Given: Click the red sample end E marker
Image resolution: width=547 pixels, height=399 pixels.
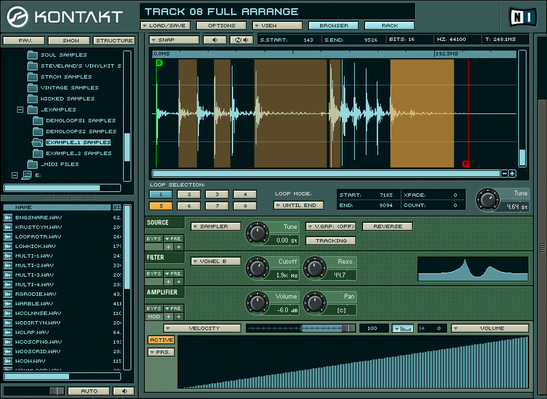Looking at the screenshot, I should [x=466, y=164].
